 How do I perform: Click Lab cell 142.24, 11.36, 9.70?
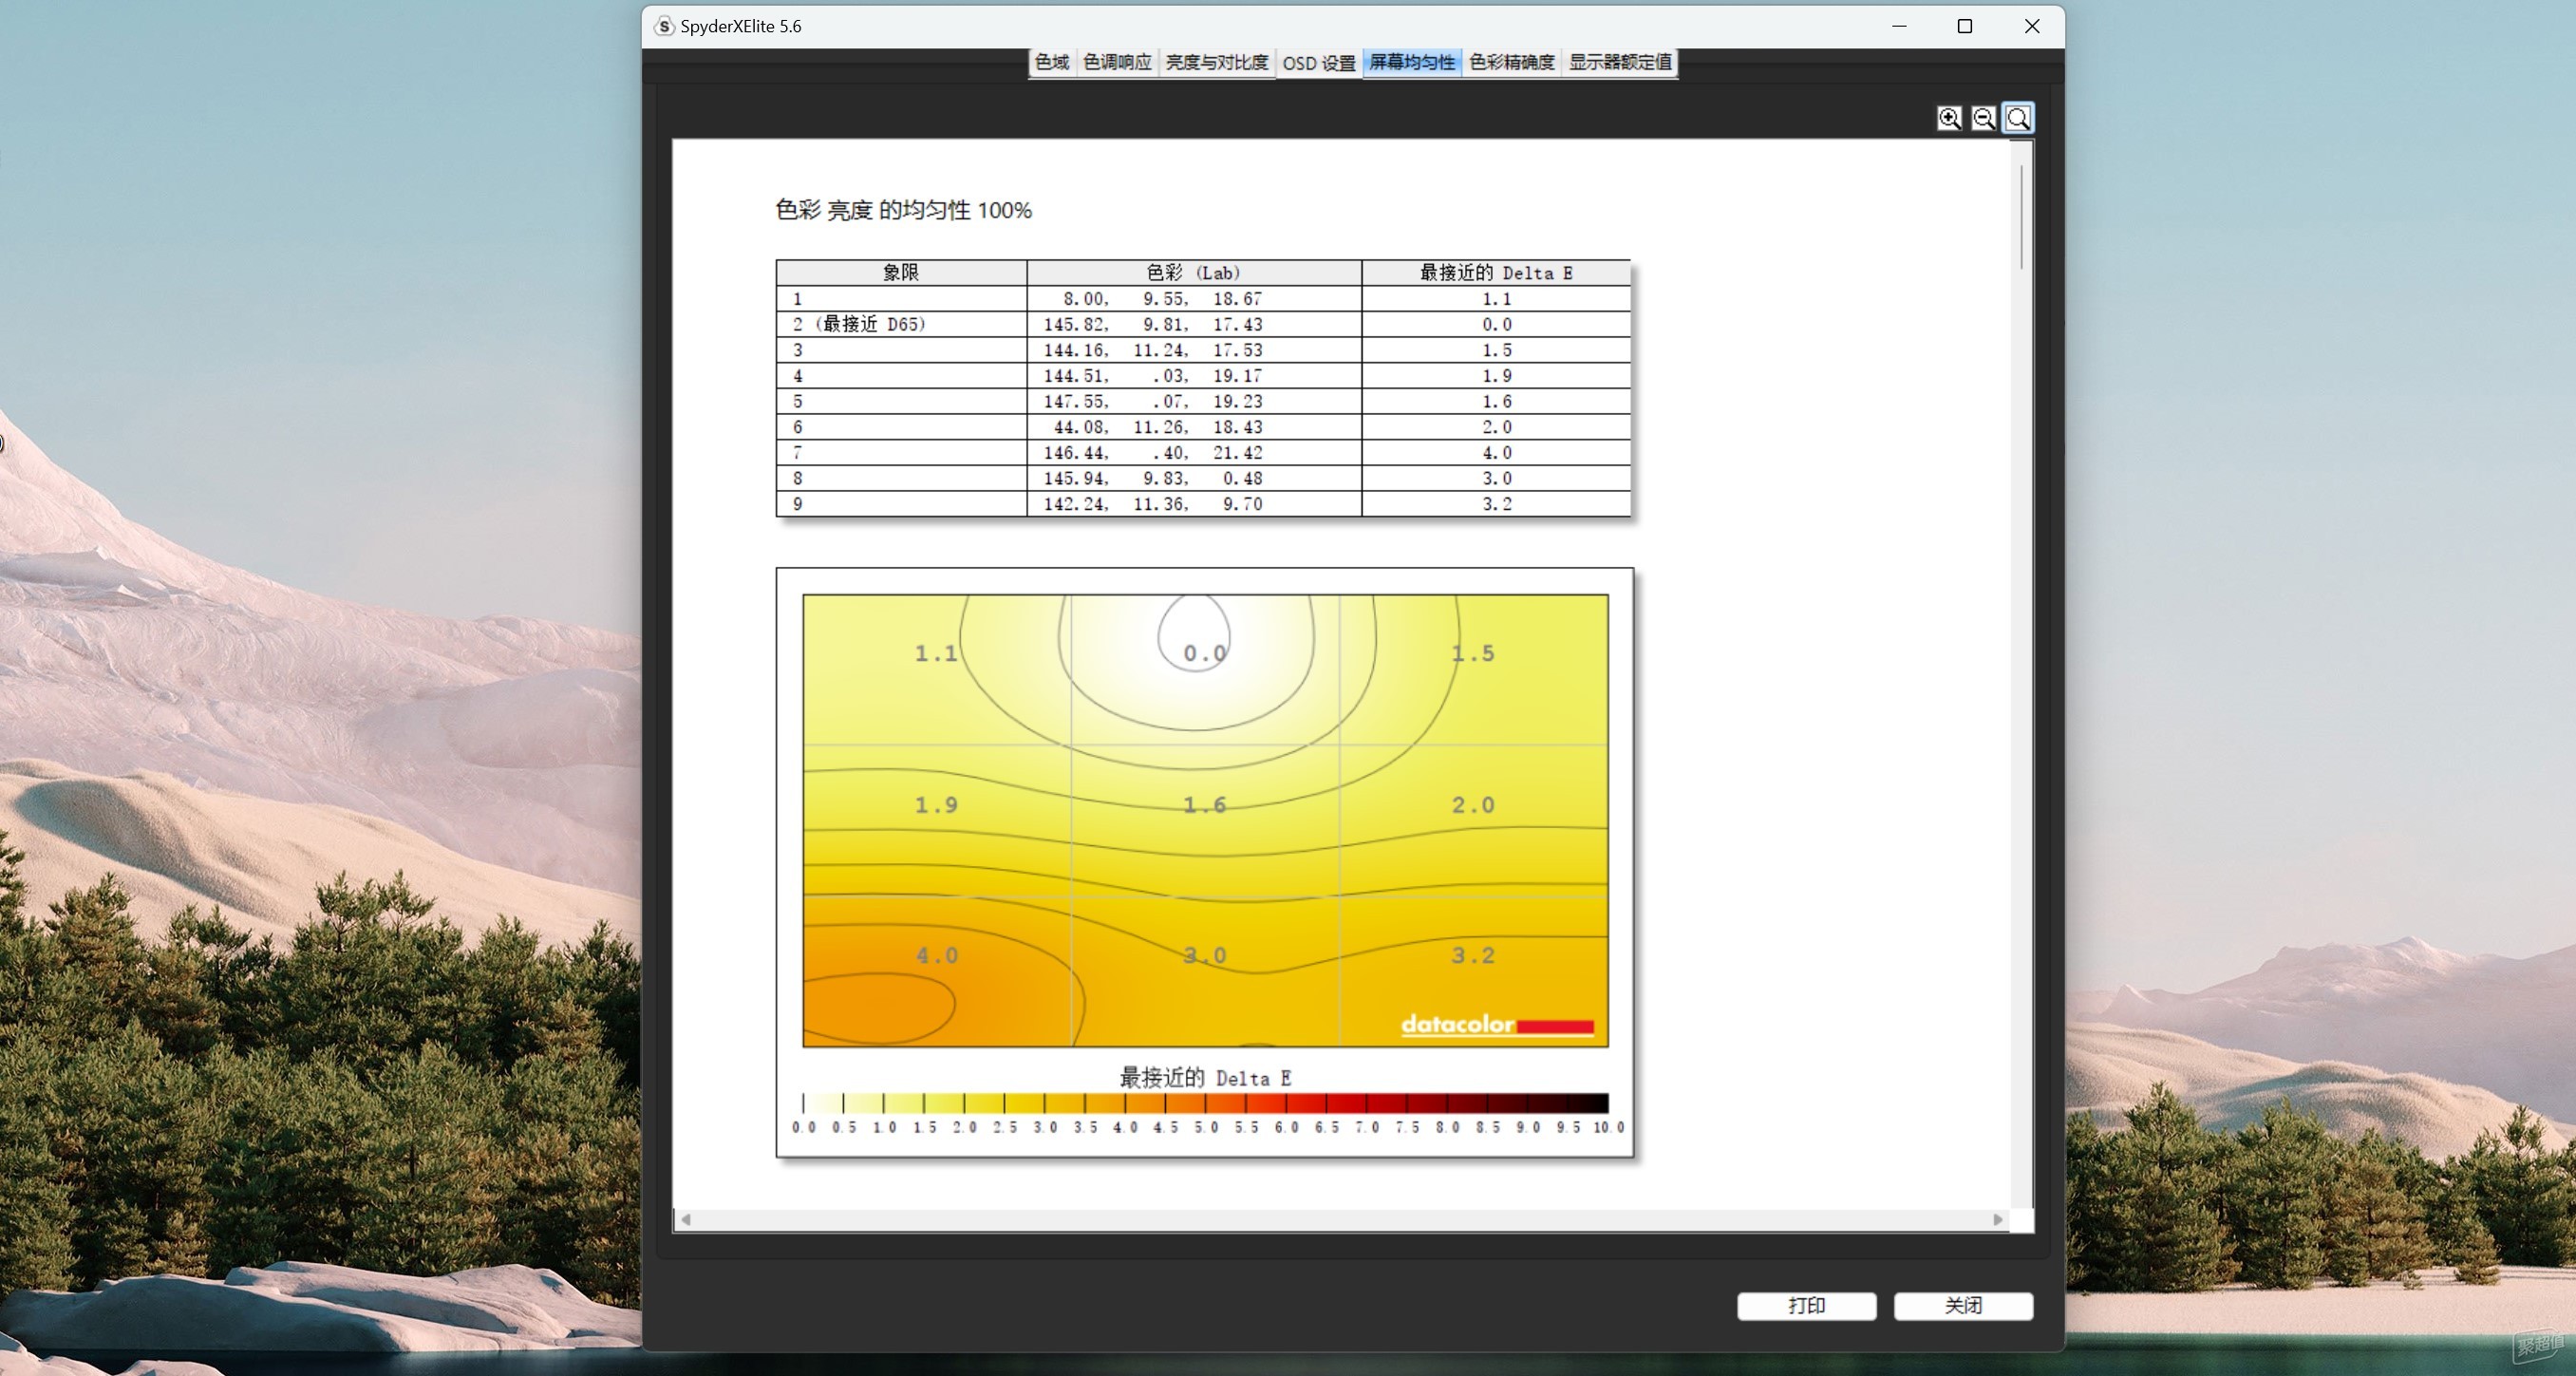tap(1193, 504)
